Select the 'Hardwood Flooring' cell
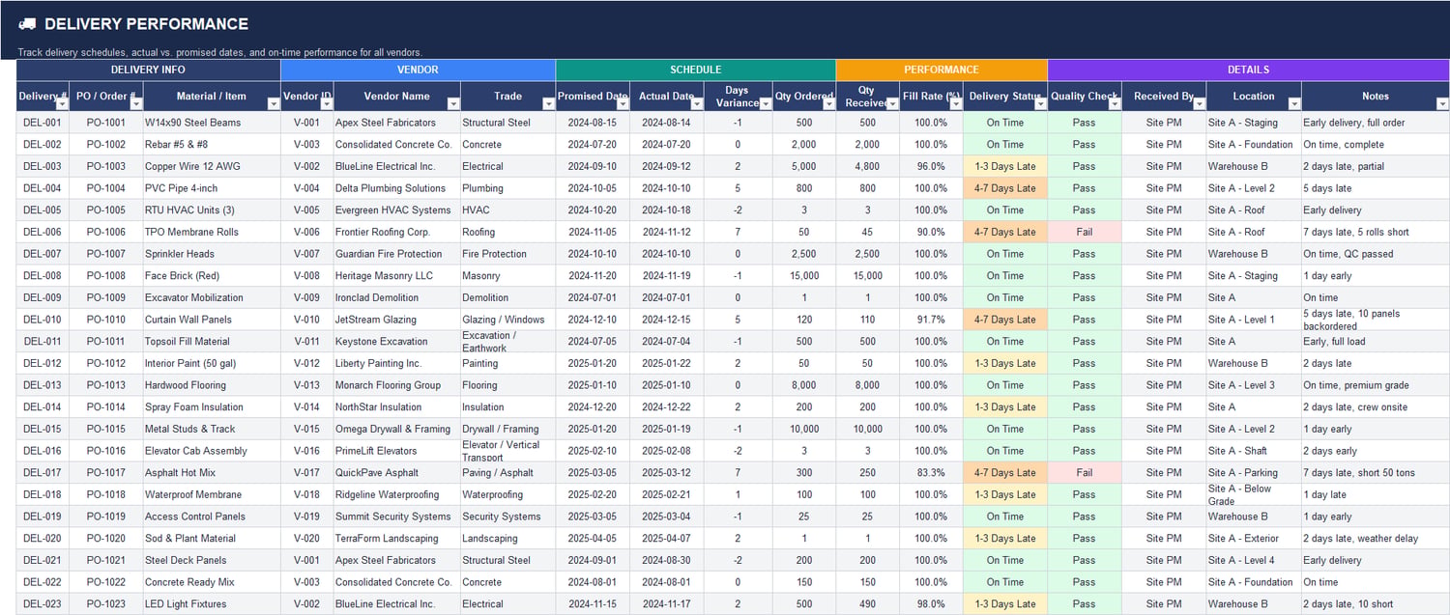This screenshot has height=615, width=1450. tap(211, 385)
